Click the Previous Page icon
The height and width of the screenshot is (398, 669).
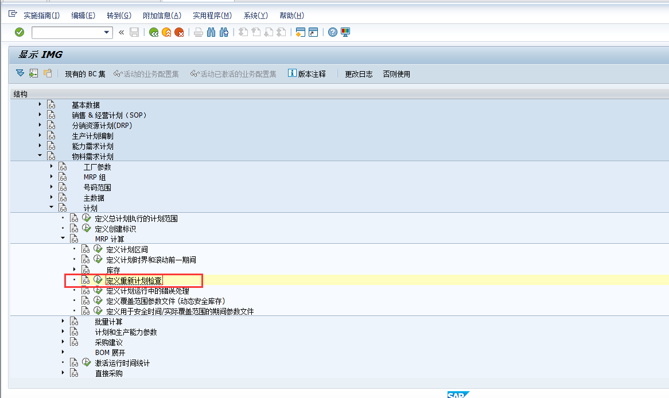[x=256, y=32]
